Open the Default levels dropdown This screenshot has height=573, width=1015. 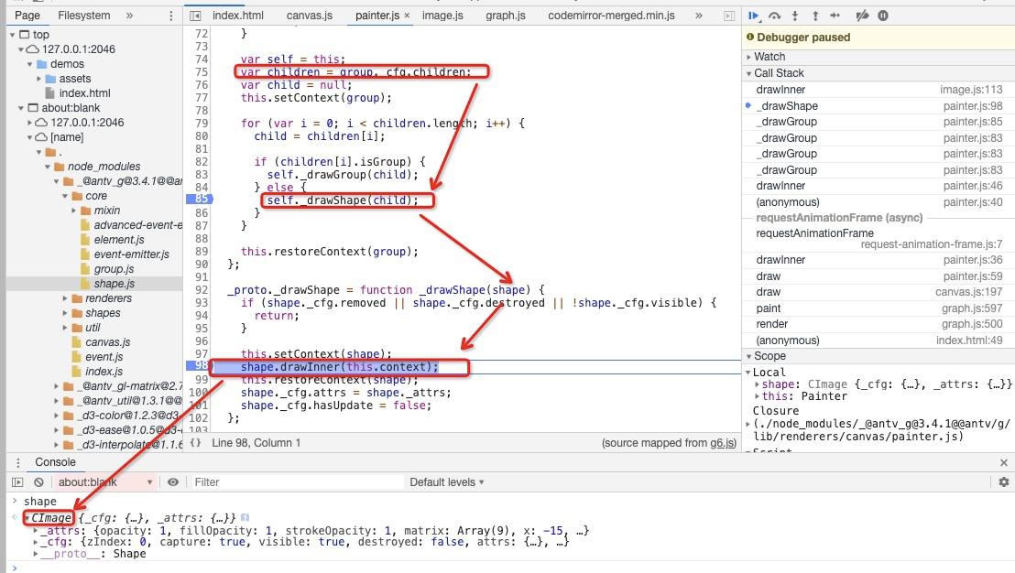(447, 482)
